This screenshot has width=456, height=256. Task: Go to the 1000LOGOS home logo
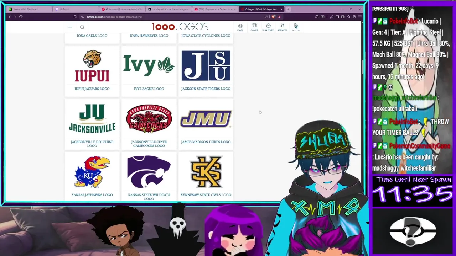(180, 27)
